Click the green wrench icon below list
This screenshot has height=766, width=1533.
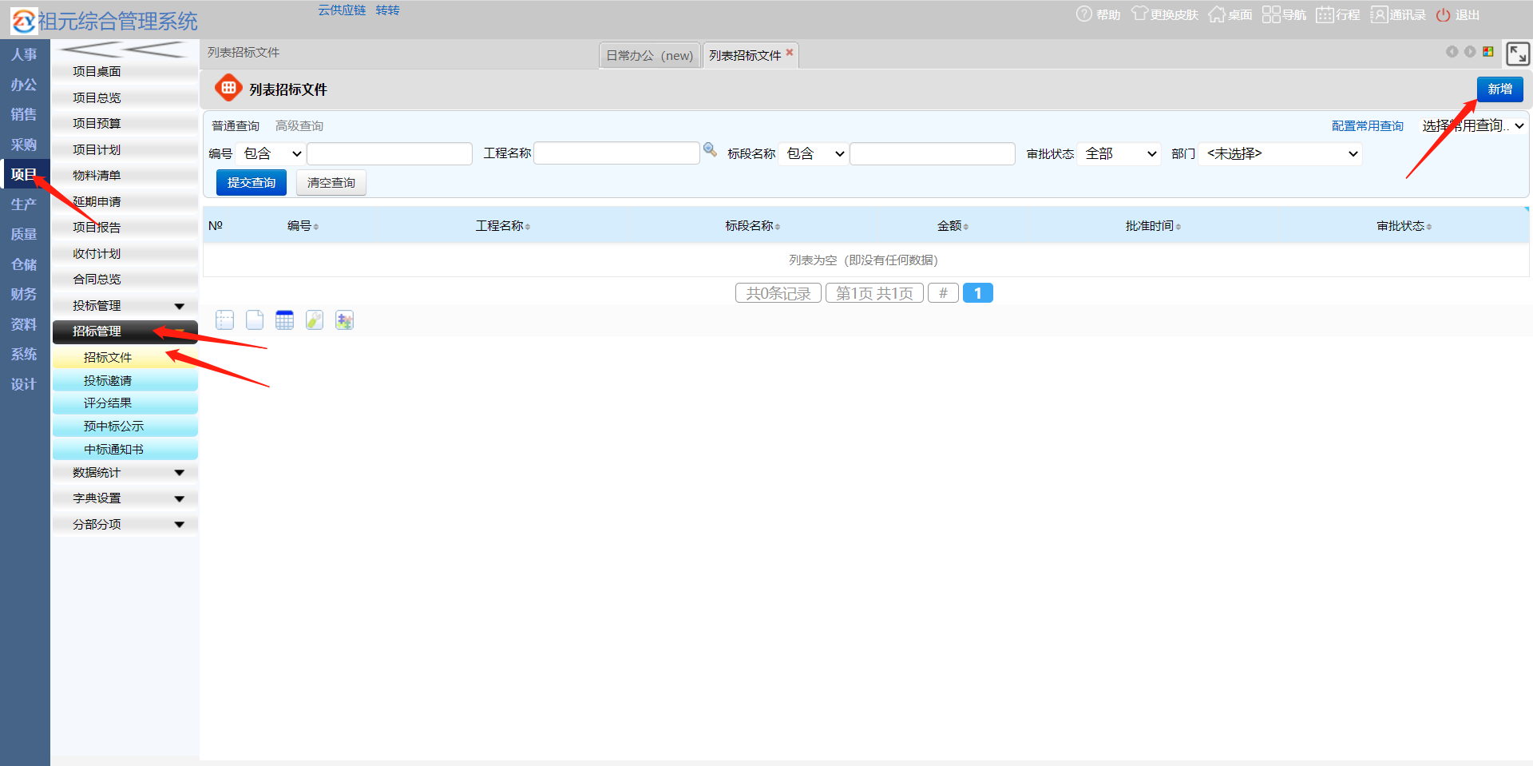click(x=315, y=320)
